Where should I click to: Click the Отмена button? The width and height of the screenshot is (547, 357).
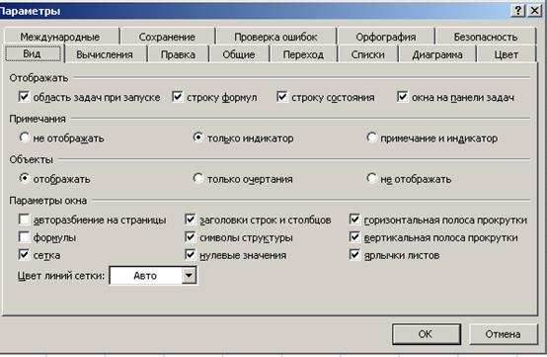[503, 334]
